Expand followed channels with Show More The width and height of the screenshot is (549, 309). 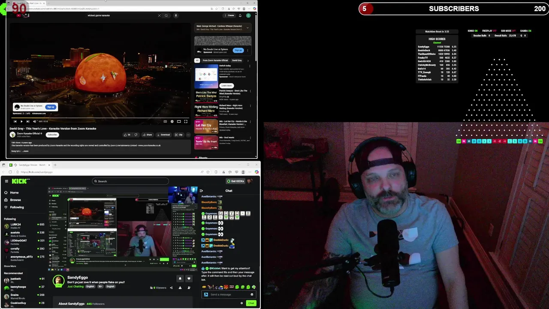pos(10,266)
